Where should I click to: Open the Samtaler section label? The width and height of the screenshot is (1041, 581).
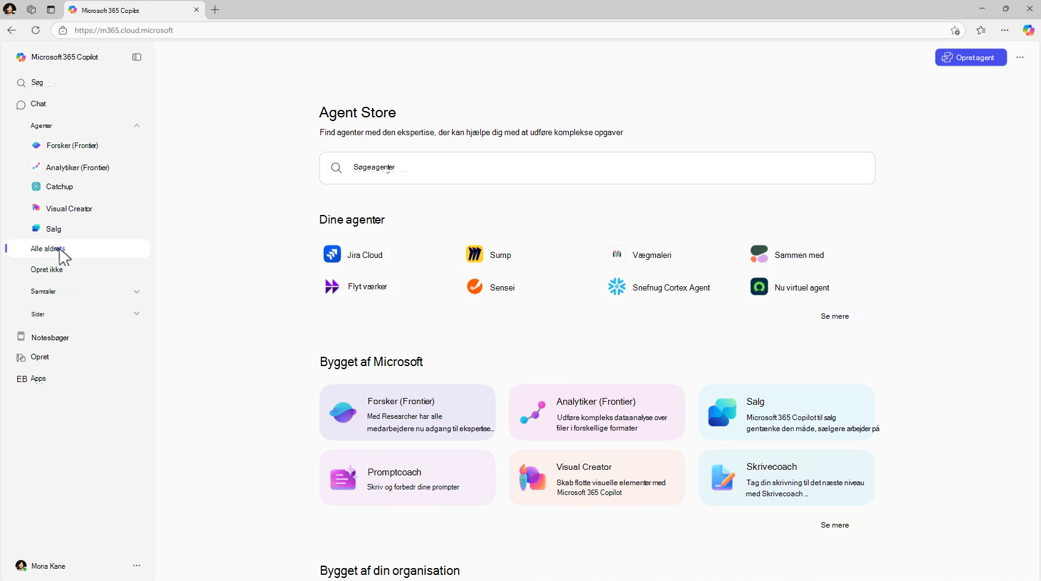coord(43,292)
